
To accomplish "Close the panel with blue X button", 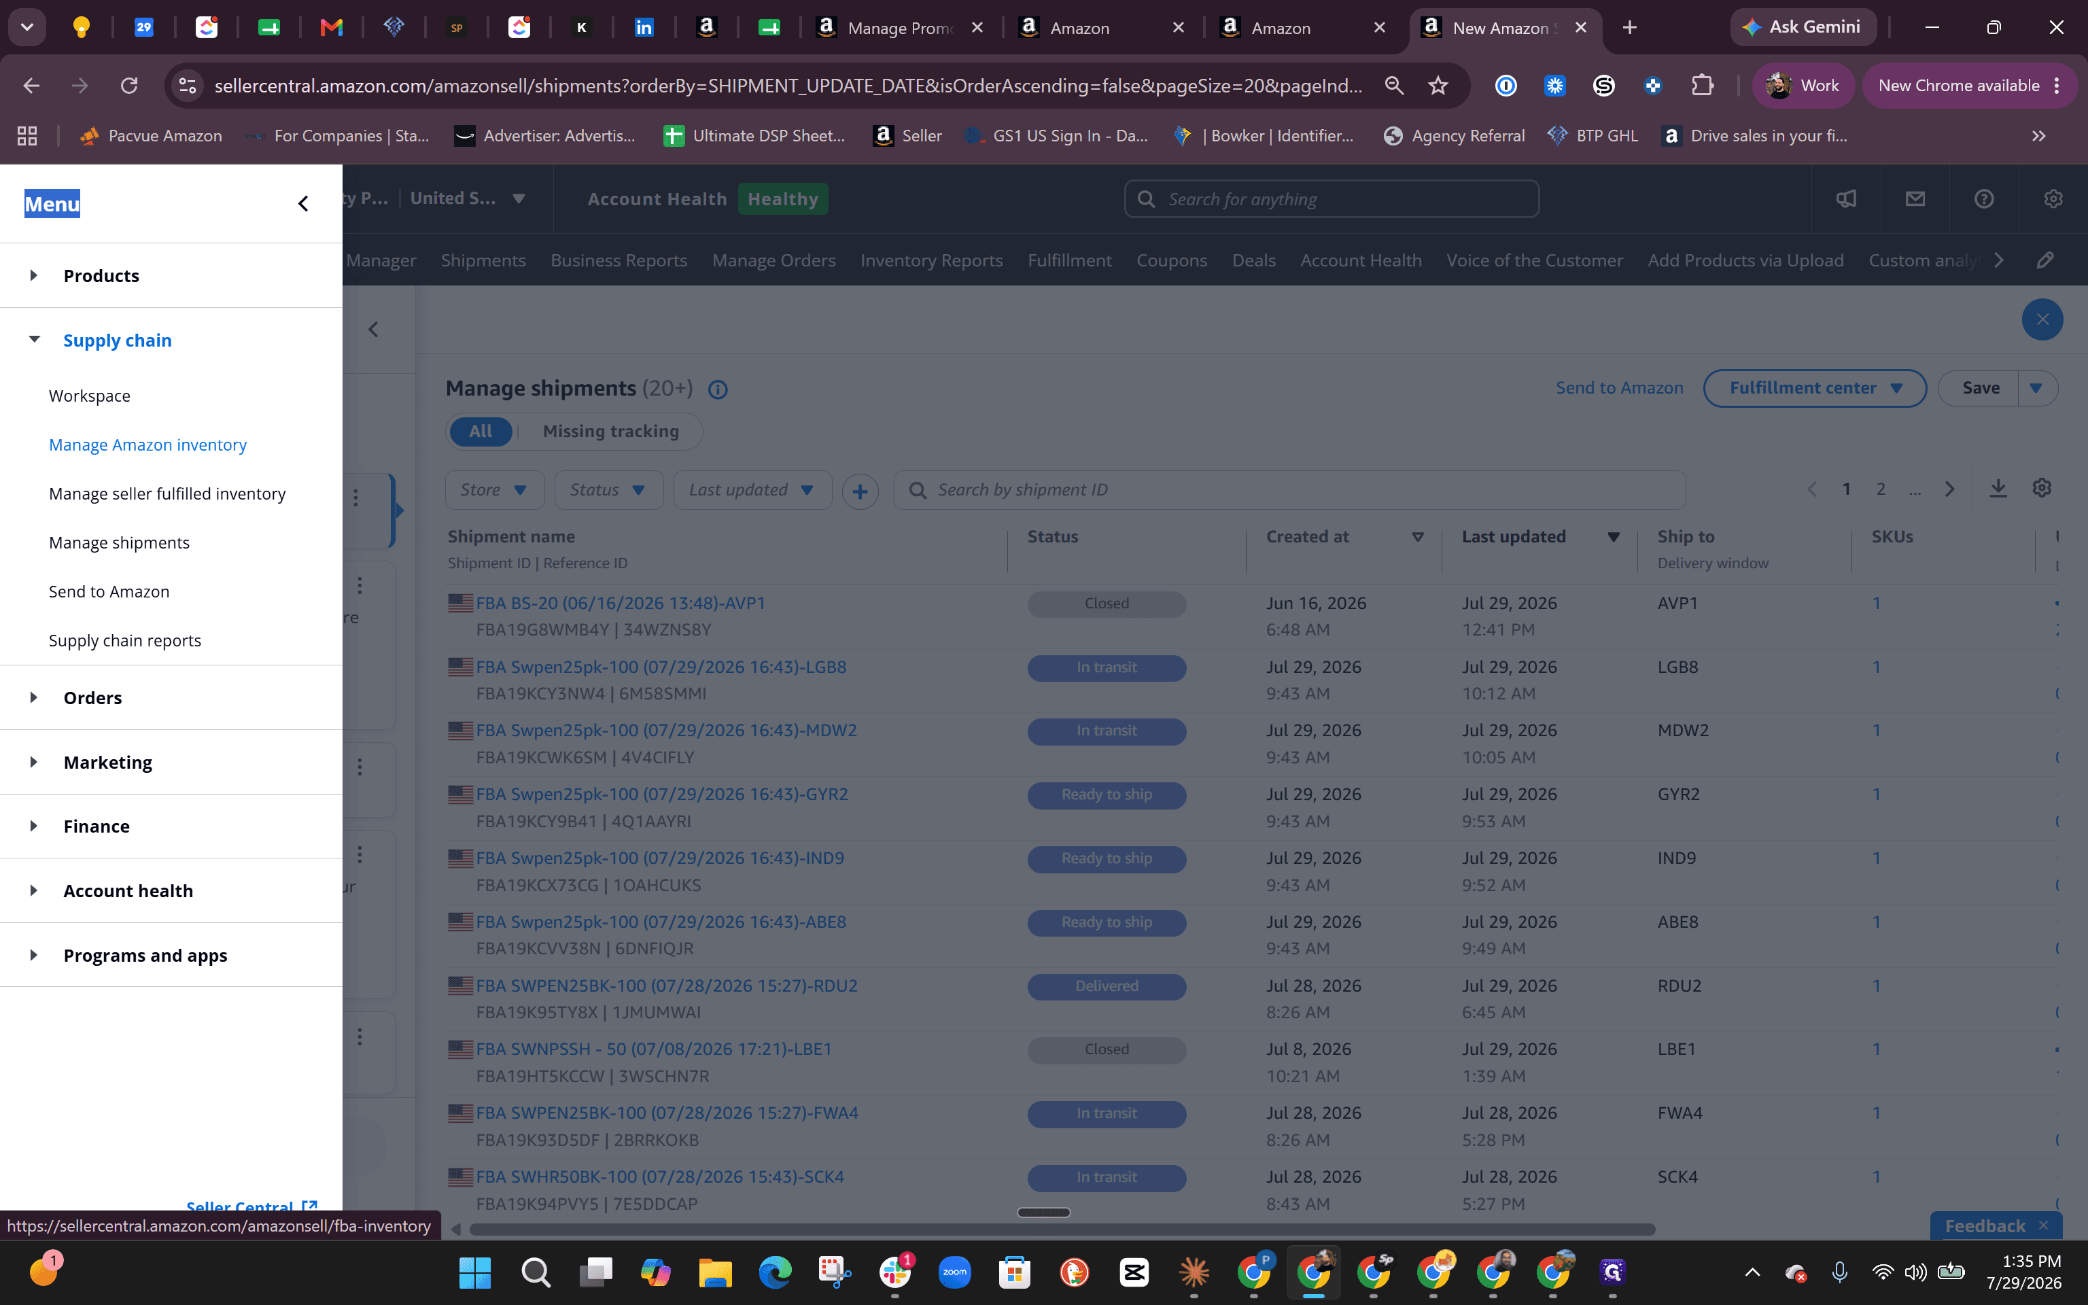I will (x=2042, y=319).
